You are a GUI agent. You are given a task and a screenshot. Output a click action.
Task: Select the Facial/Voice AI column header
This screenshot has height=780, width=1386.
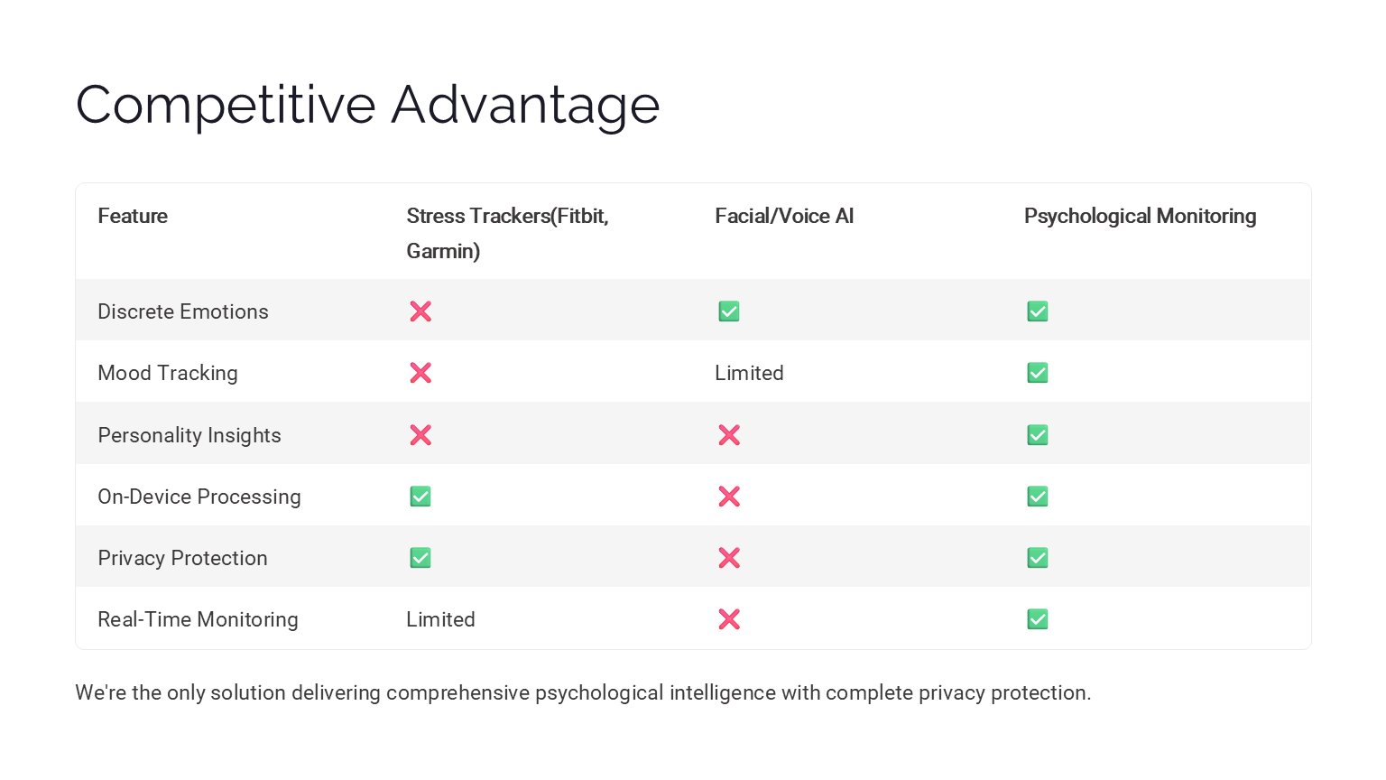pyautogui.click(x=784, y=216)
